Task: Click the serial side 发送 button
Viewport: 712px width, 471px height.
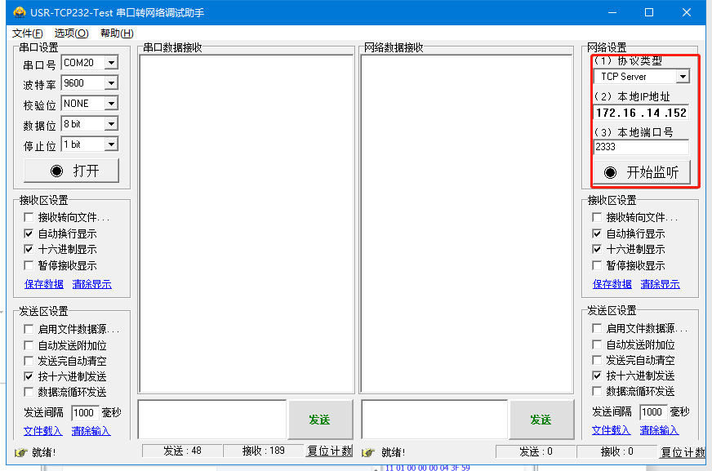Action: pyautogui.click(x=320, y=420)
